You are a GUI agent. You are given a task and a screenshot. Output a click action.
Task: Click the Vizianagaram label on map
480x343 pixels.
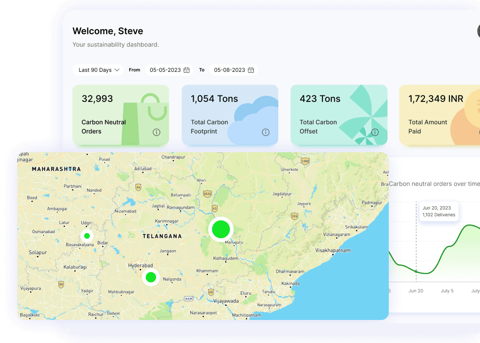pos(337,234)
